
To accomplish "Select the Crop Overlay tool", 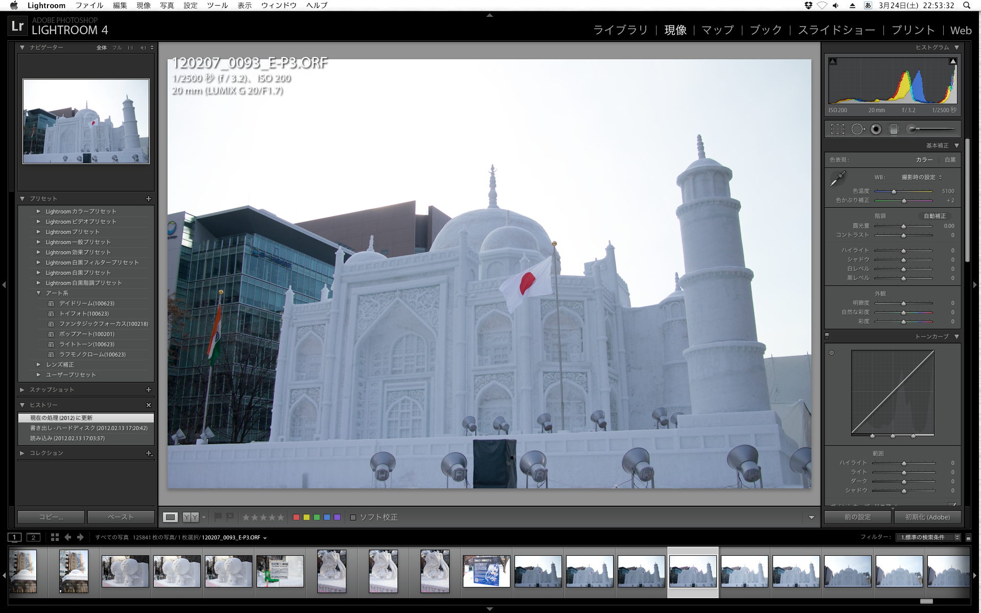I will 837,129.
